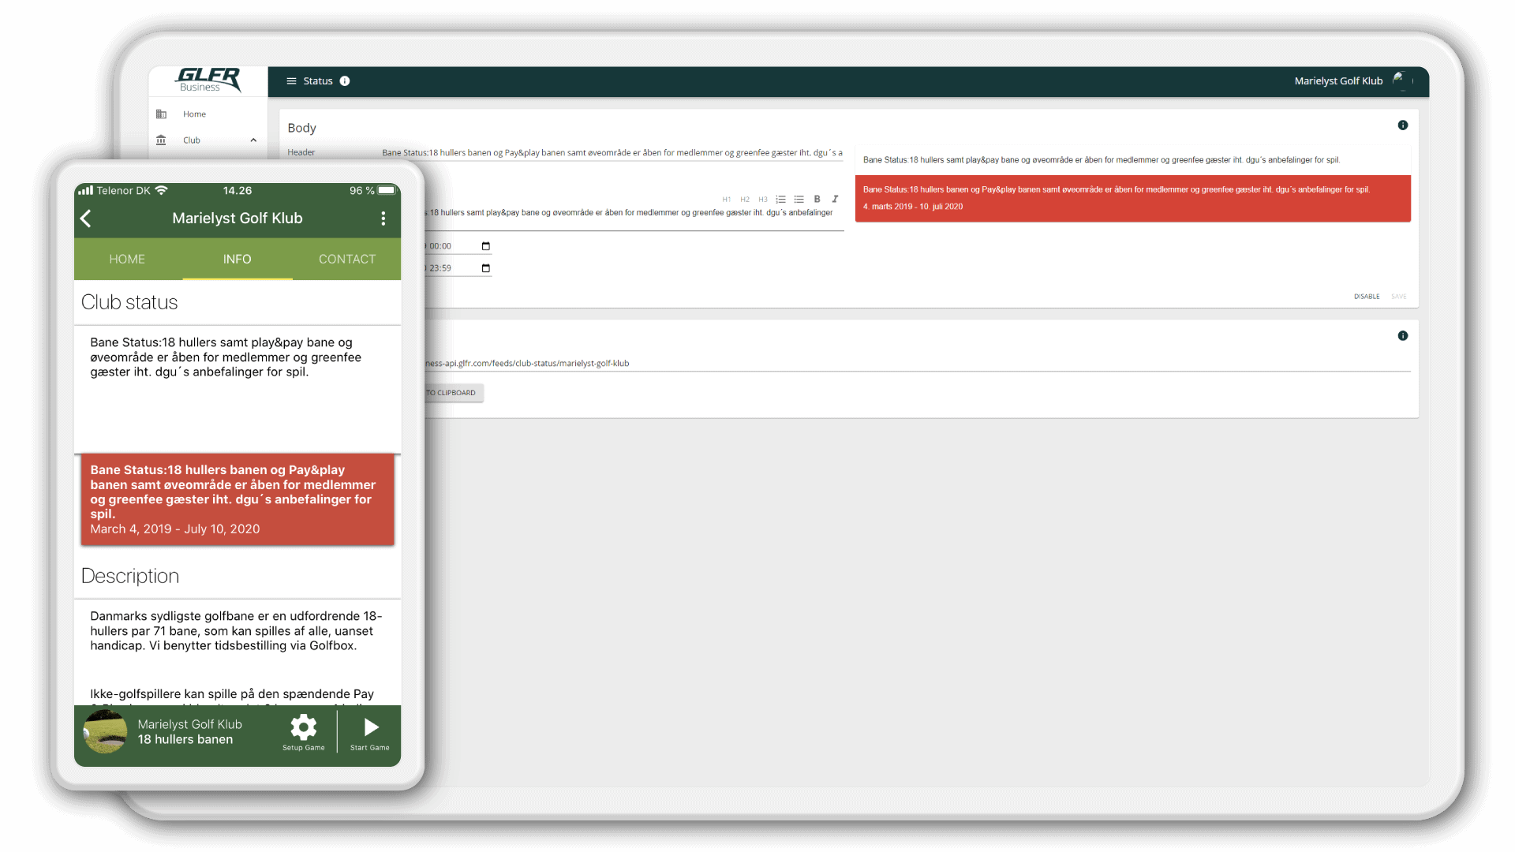Insert a numbered list in the editor
This screenshot has width=1515, height=852.
[780, 200]
